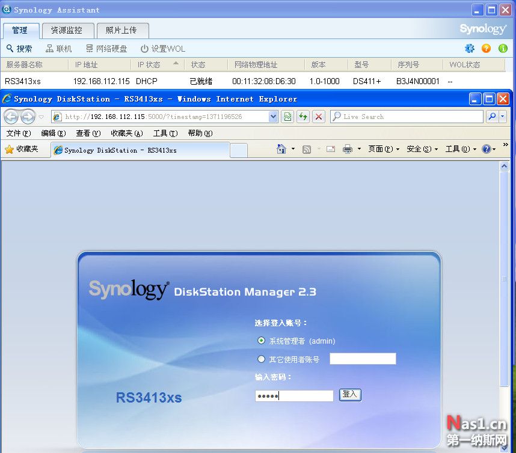The image size is (516, 453).
Task: Click the IE Refresh button
Action: click(x=303, y=117)
